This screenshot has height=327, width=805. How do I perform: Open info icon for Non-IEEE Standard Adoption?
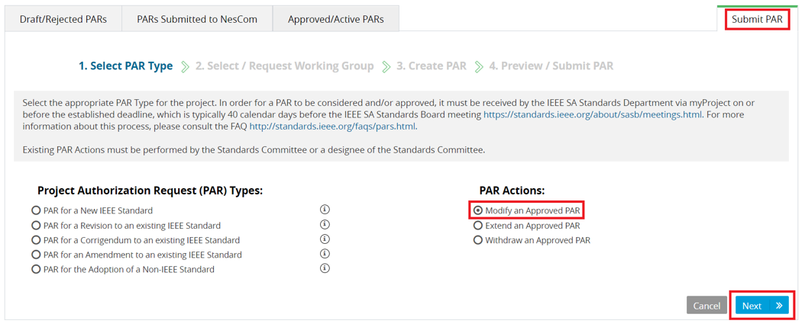325,268
